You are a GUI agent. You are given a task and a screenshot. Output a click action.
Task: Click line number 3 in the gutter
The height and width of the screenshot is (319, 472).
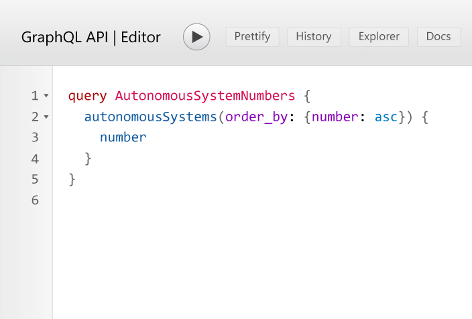point(35,137)
